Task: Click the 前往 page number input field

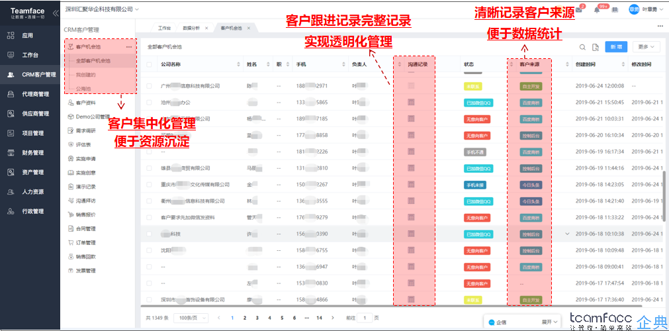Action: [x=365, y=318]
